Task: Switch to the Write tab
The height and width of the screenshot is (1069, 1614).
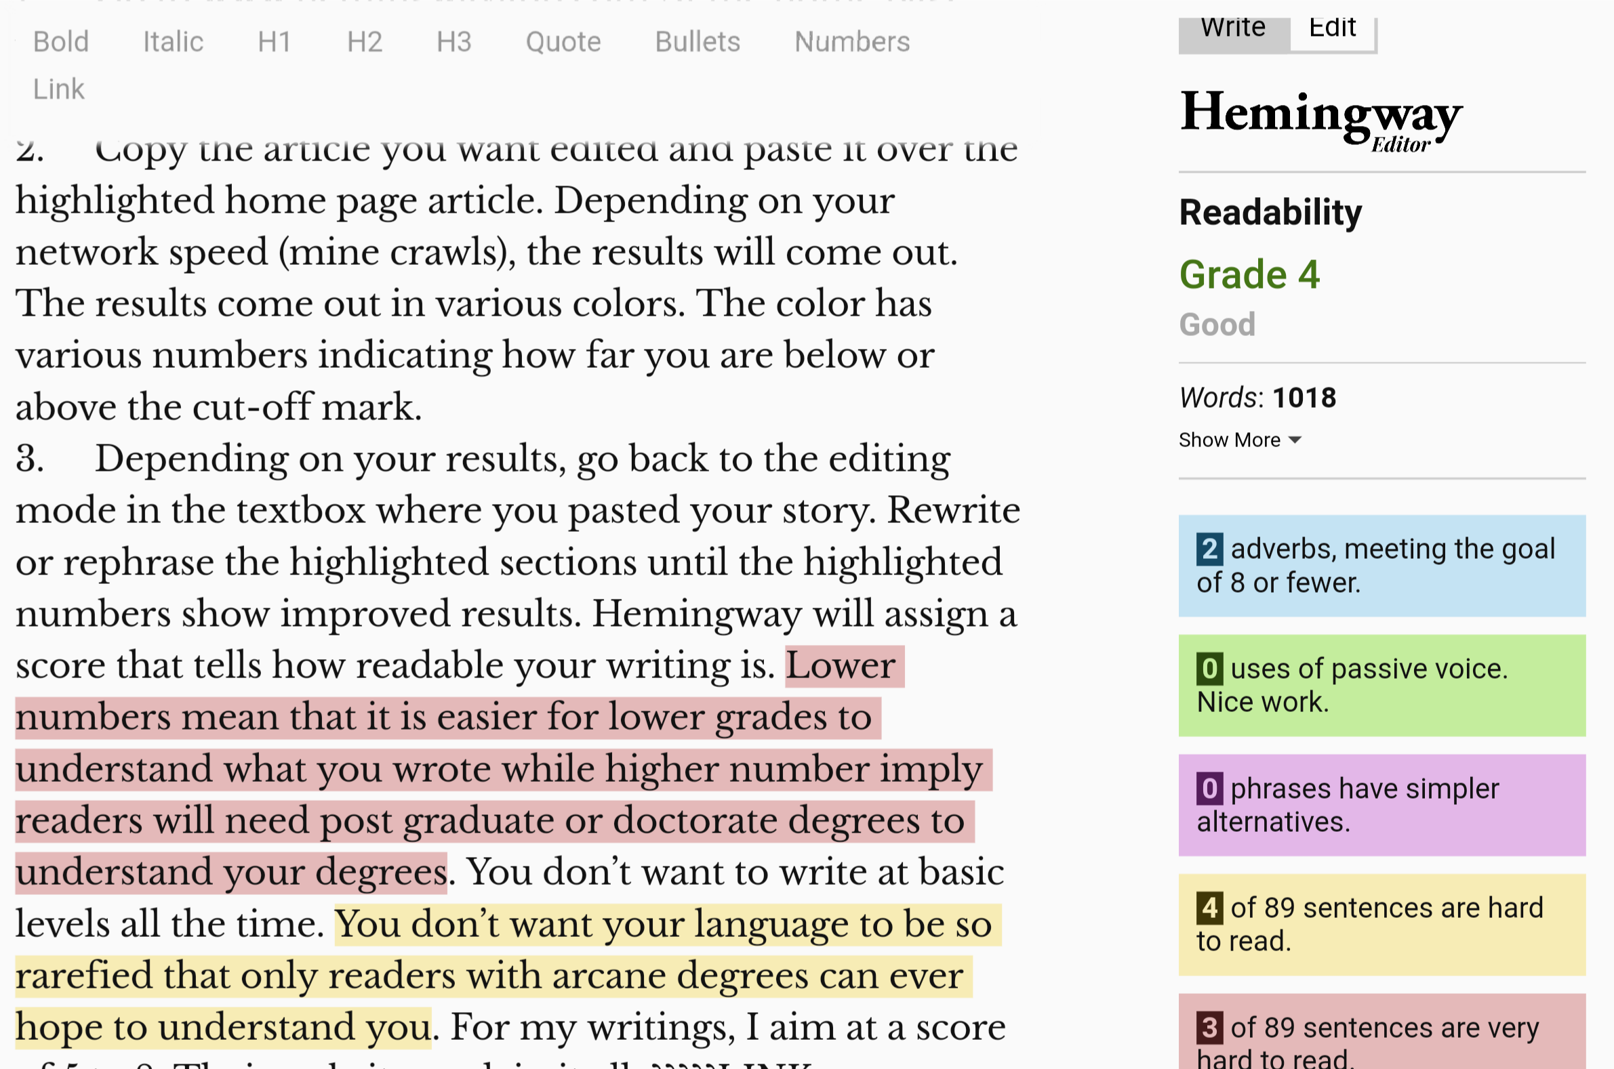Action: click(x=1232, y=27)
